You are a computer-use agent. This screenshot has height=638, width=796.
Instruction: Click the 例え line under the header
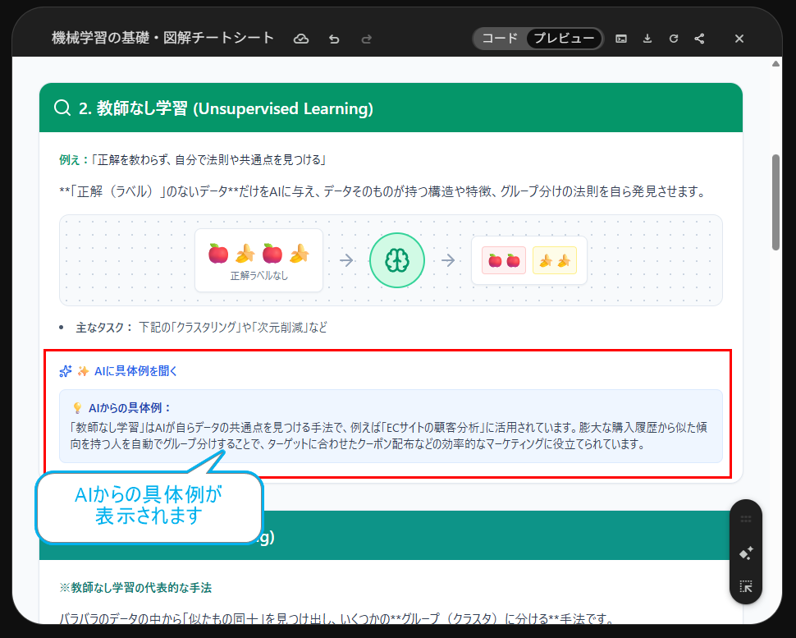click(192, 160)
